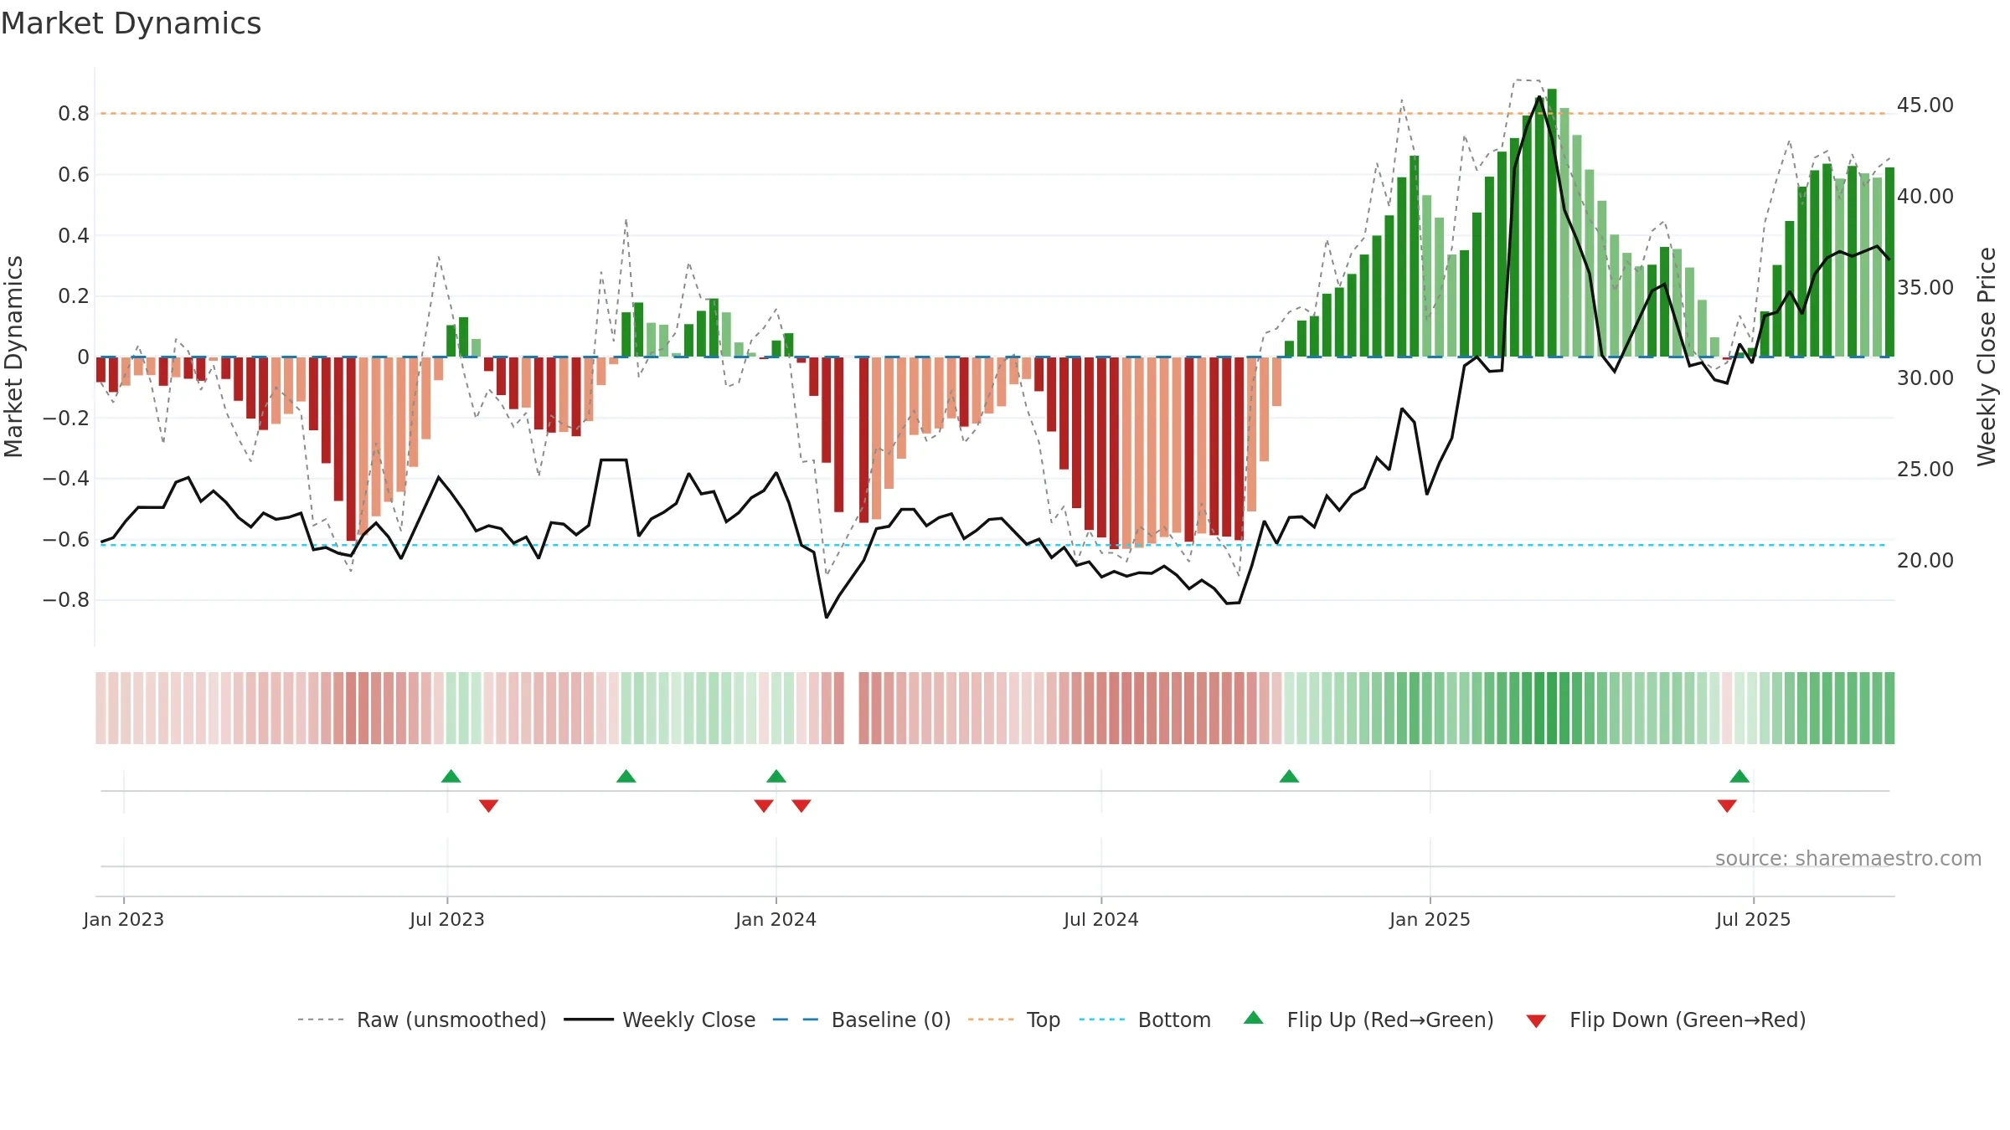Viewport: 2010px width, 1130px height.
Task: Click the Jul 2023 x-axis label
Action: tap(447, 919)
